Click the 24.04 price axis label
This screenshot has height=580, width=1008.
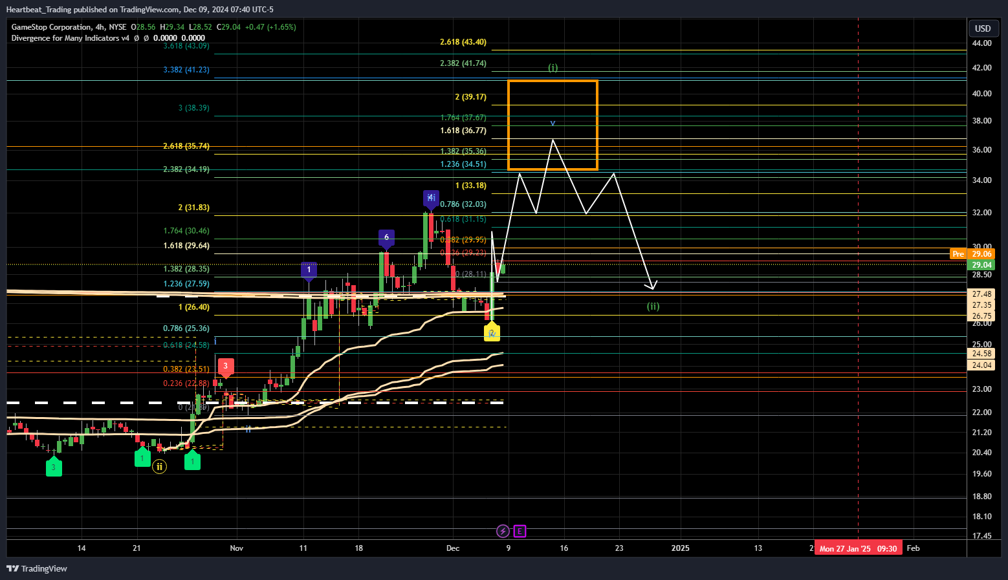pyautogui.click(x=981, y=365)
